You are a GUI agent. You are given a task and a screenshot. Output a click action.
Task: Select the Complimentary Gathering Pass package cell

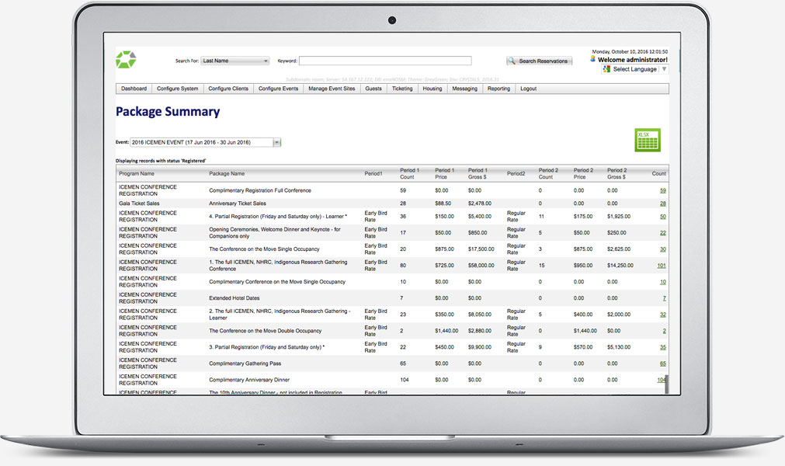pos(245,364)
